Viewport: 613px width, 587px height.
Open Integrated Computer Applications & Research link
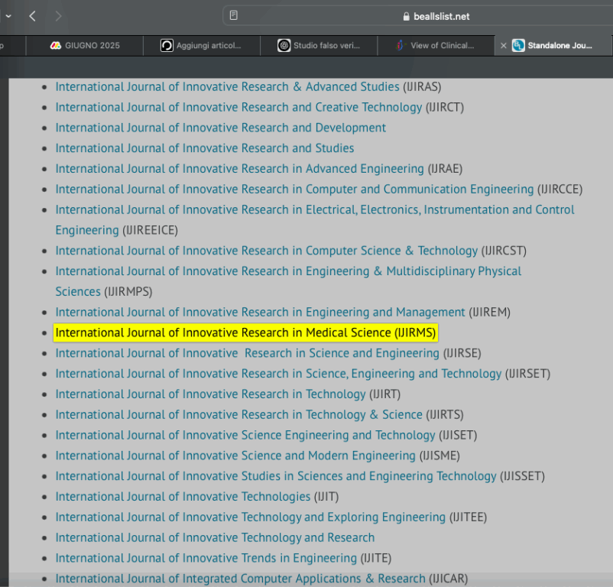coord(241,579)
